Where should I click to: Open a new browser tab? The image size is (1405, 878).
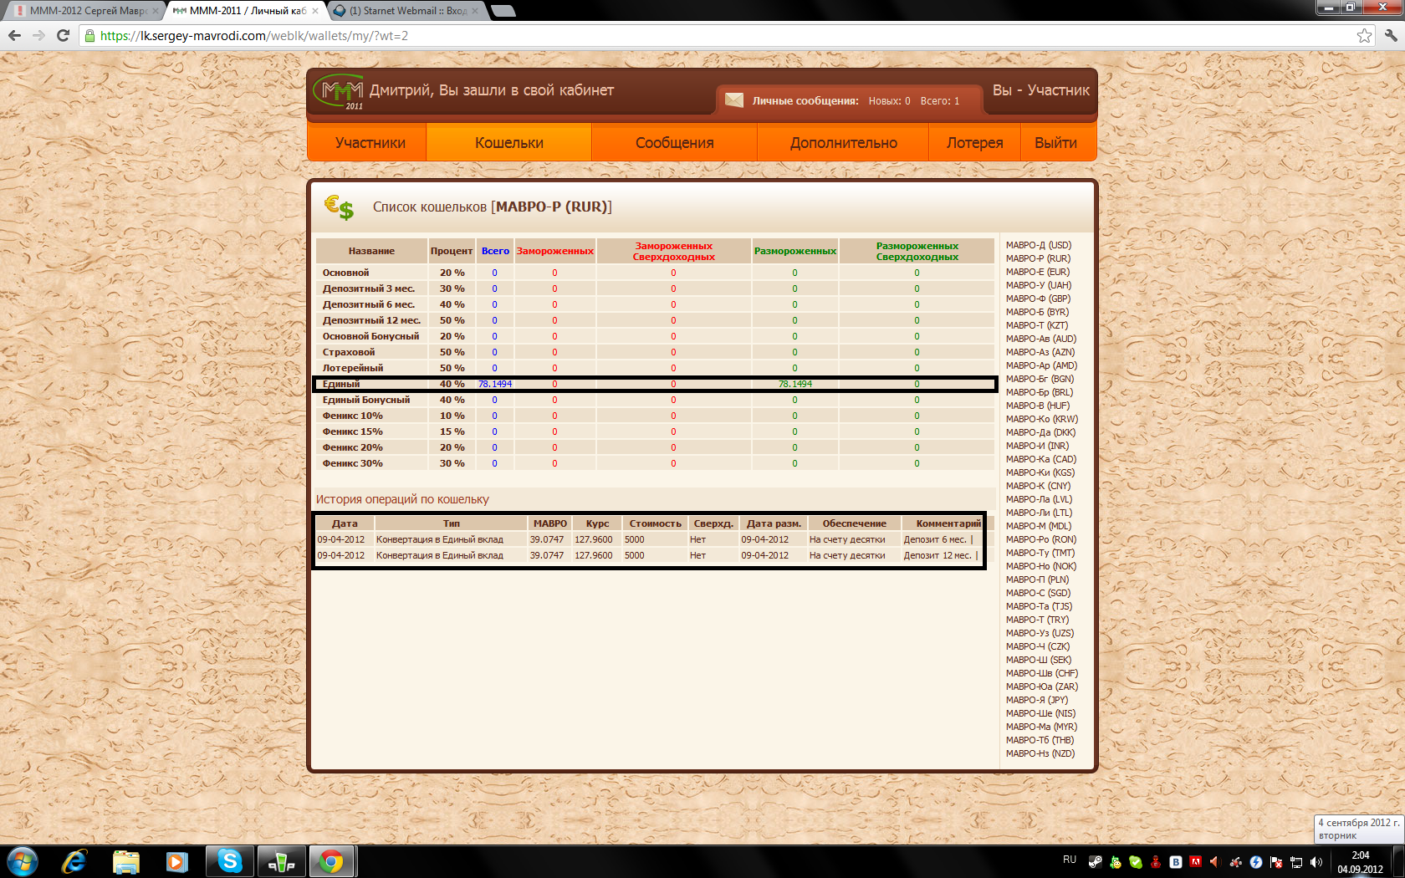(x=503, y=11)
